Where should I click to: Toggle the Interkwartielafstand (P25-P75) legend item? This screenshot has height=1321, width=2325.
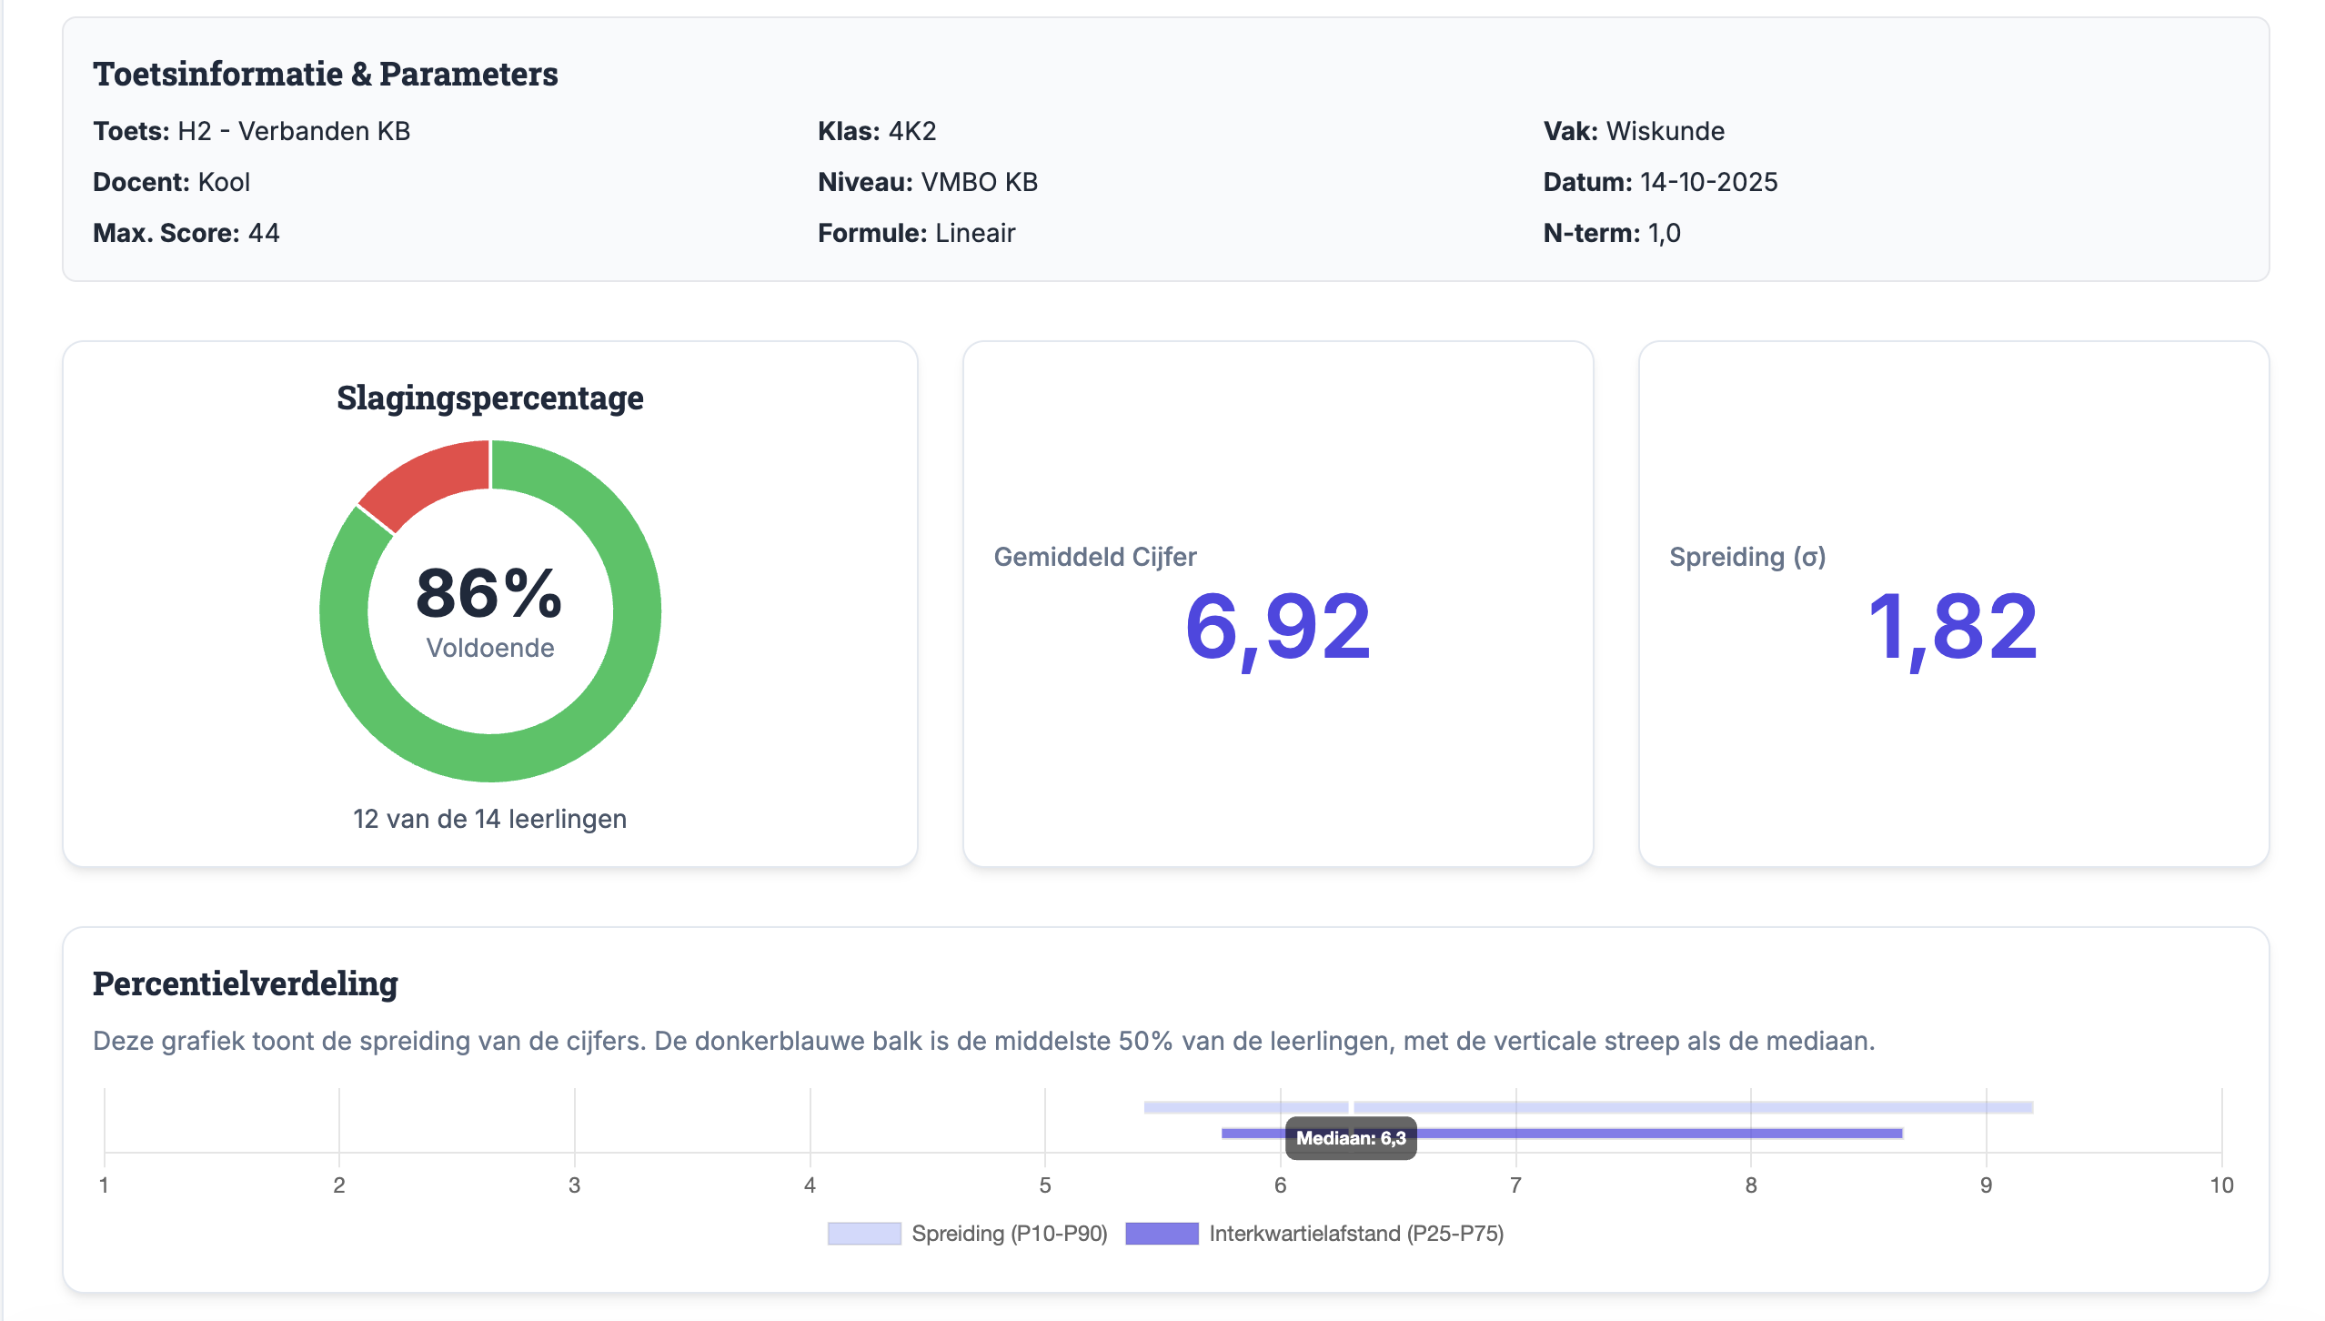click(1355, 1234)
